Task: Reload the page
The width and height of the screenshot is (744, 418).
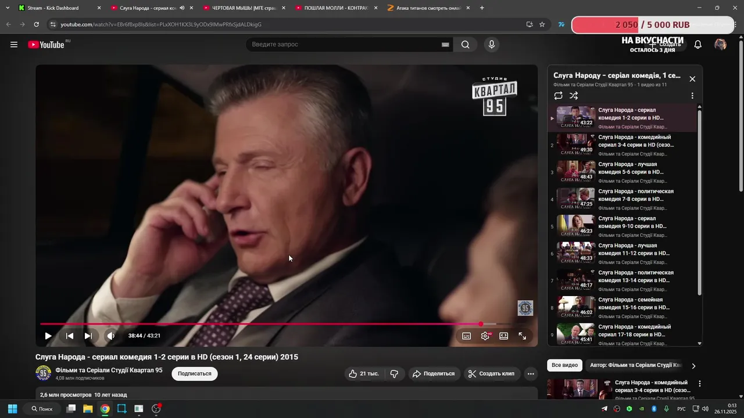Action: coord(36,24)
